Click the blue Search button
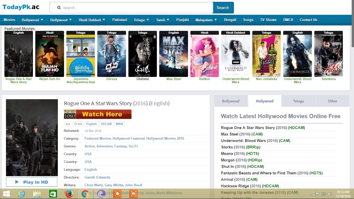This screenshot has width=354, height=199. coord(223,8)
